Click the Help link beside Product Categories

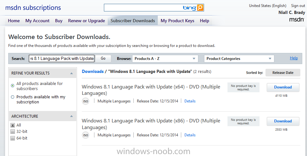294,58
